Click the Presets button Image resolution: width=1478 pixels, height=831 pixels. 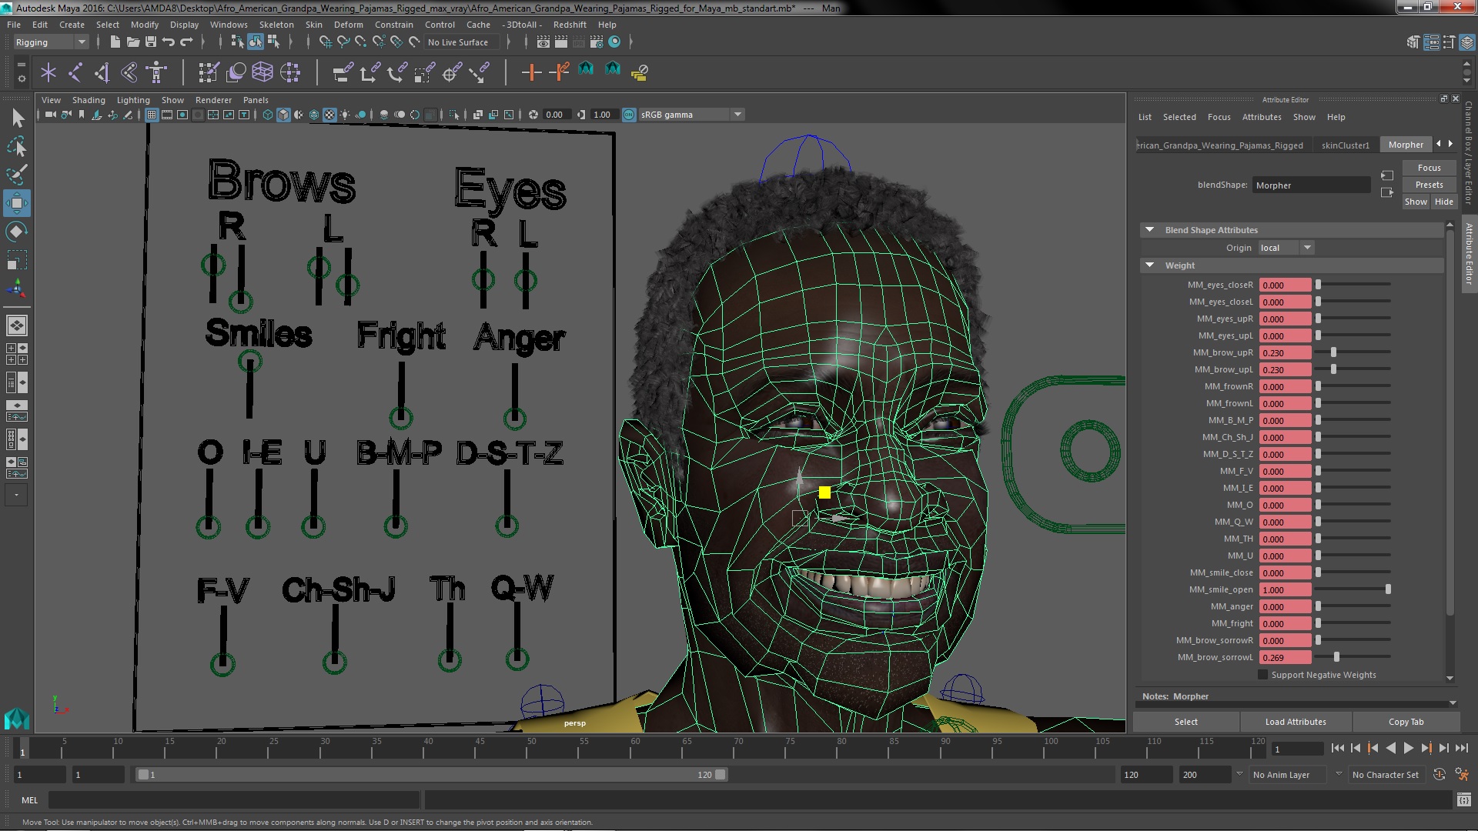tap(1429, 185)
